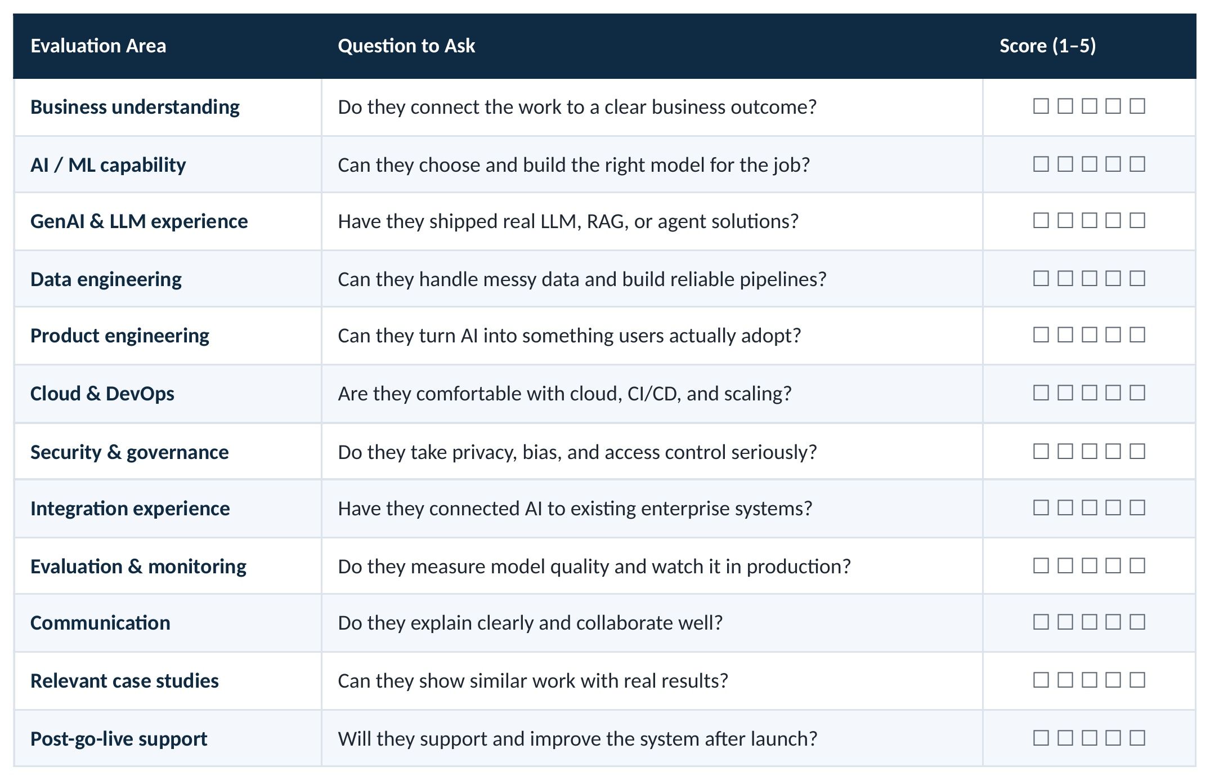Mark third score box for AI / ML capability
1210x780 pixels.
click(1090, 164)
